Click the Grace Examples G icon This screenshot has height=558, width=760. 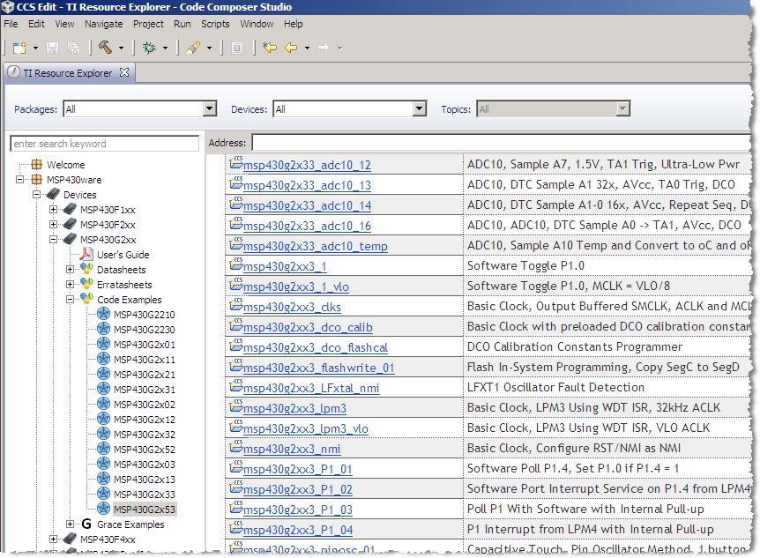click(86, 525)
